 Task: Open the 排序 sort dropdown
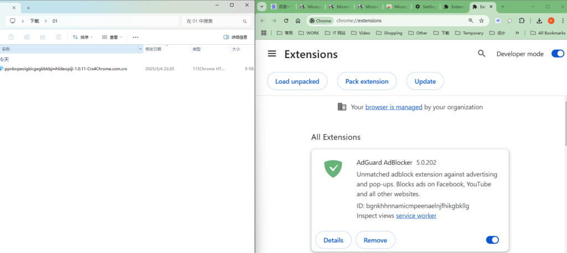pyautogui.click(x=83, y=37)
